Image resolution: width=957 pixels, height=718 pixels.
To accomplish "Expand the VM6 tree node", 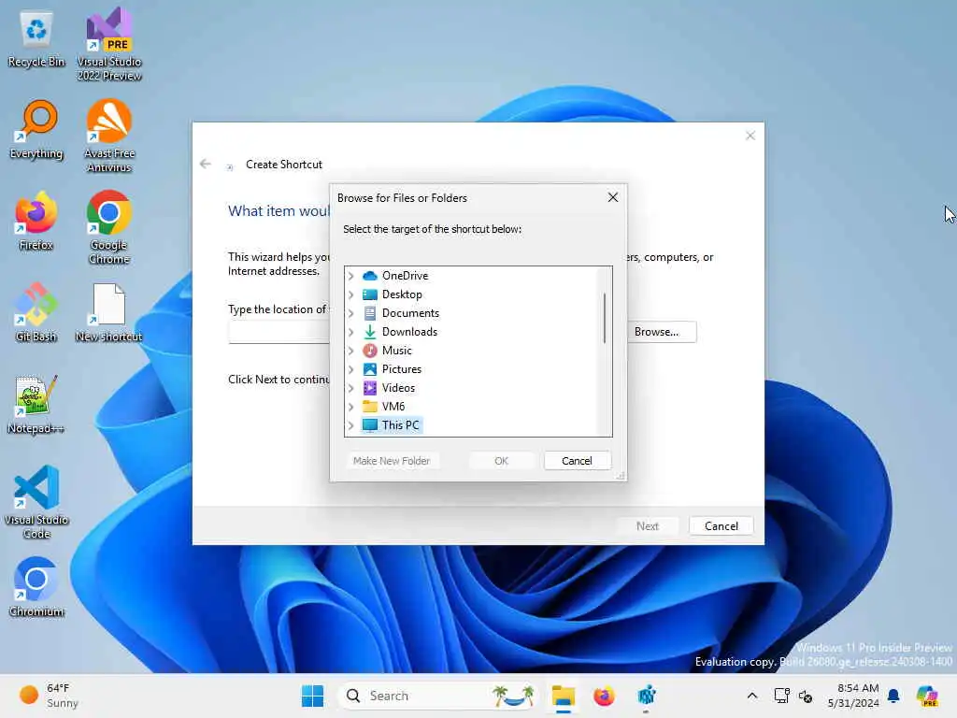I will pos(351,407).
